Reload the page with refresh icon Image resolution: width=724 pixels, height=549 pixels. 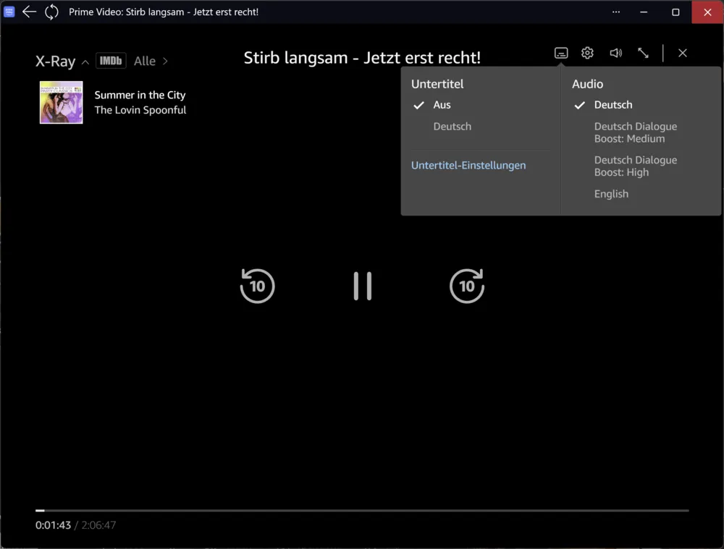(51, 12)
